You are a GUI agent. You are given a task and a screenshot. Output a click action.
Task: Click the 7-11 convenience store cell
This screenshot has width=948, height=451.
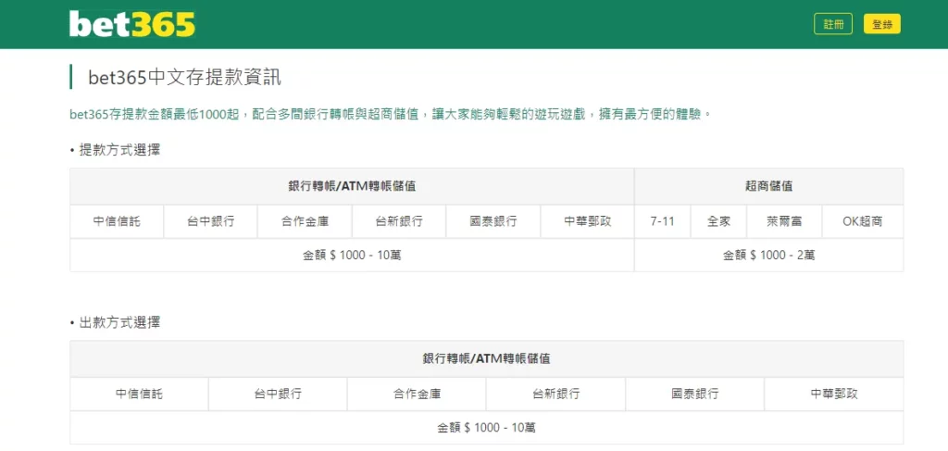(x=663, y=221)
